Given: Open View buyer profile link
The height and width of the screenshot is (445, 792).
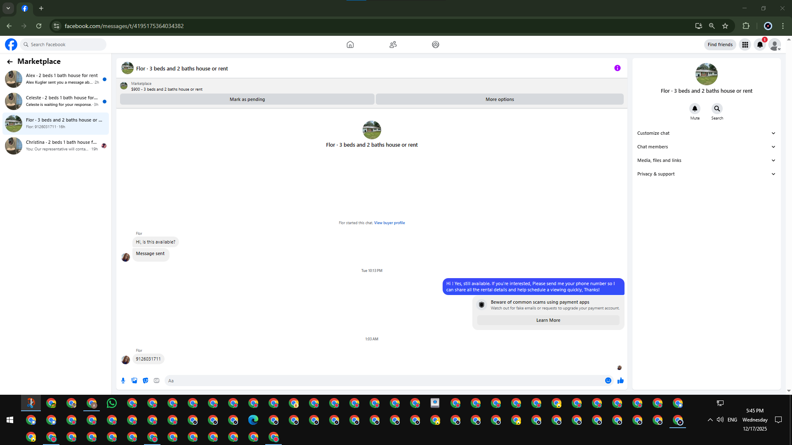Looking at the screenshot, I should pos(389,223).
